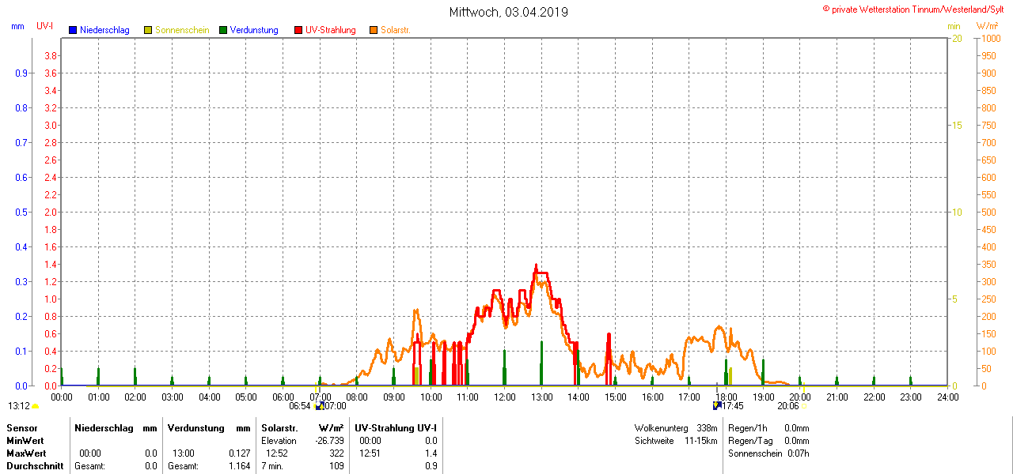Click the Durchschnitt row label
This screenshot has height=474, width=1013.
35,466
